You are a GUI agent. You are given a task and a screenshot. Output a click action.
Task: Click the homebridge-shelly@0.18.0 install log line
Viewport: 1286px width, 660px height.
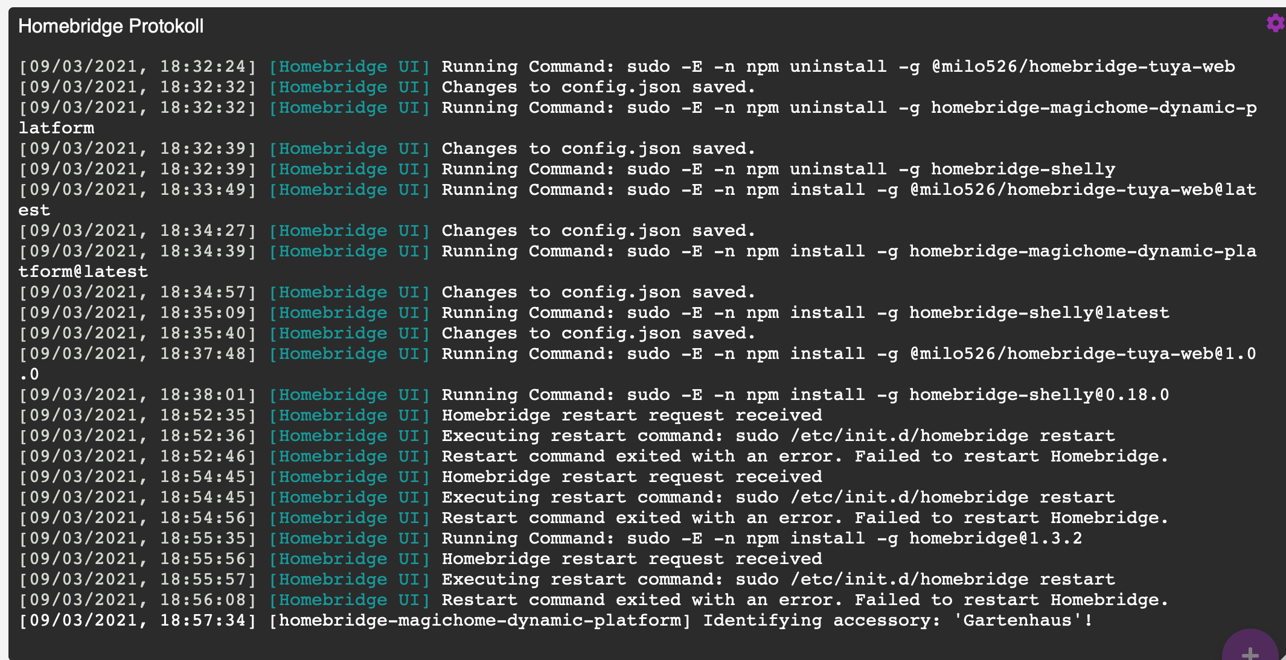coord(805,395)
